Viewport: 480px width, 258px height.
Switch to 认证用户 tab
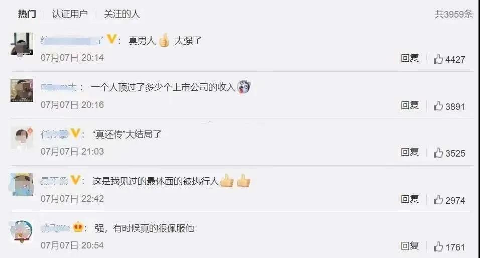(70, 14)
